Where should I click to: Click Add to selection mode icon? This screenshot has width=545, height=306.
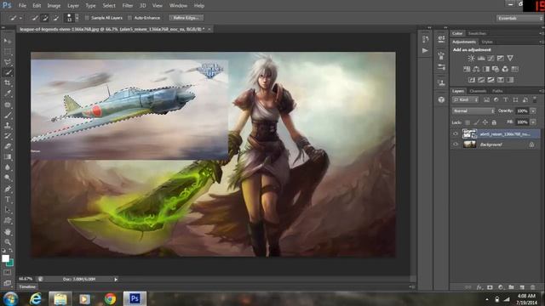tap(45, 18)
